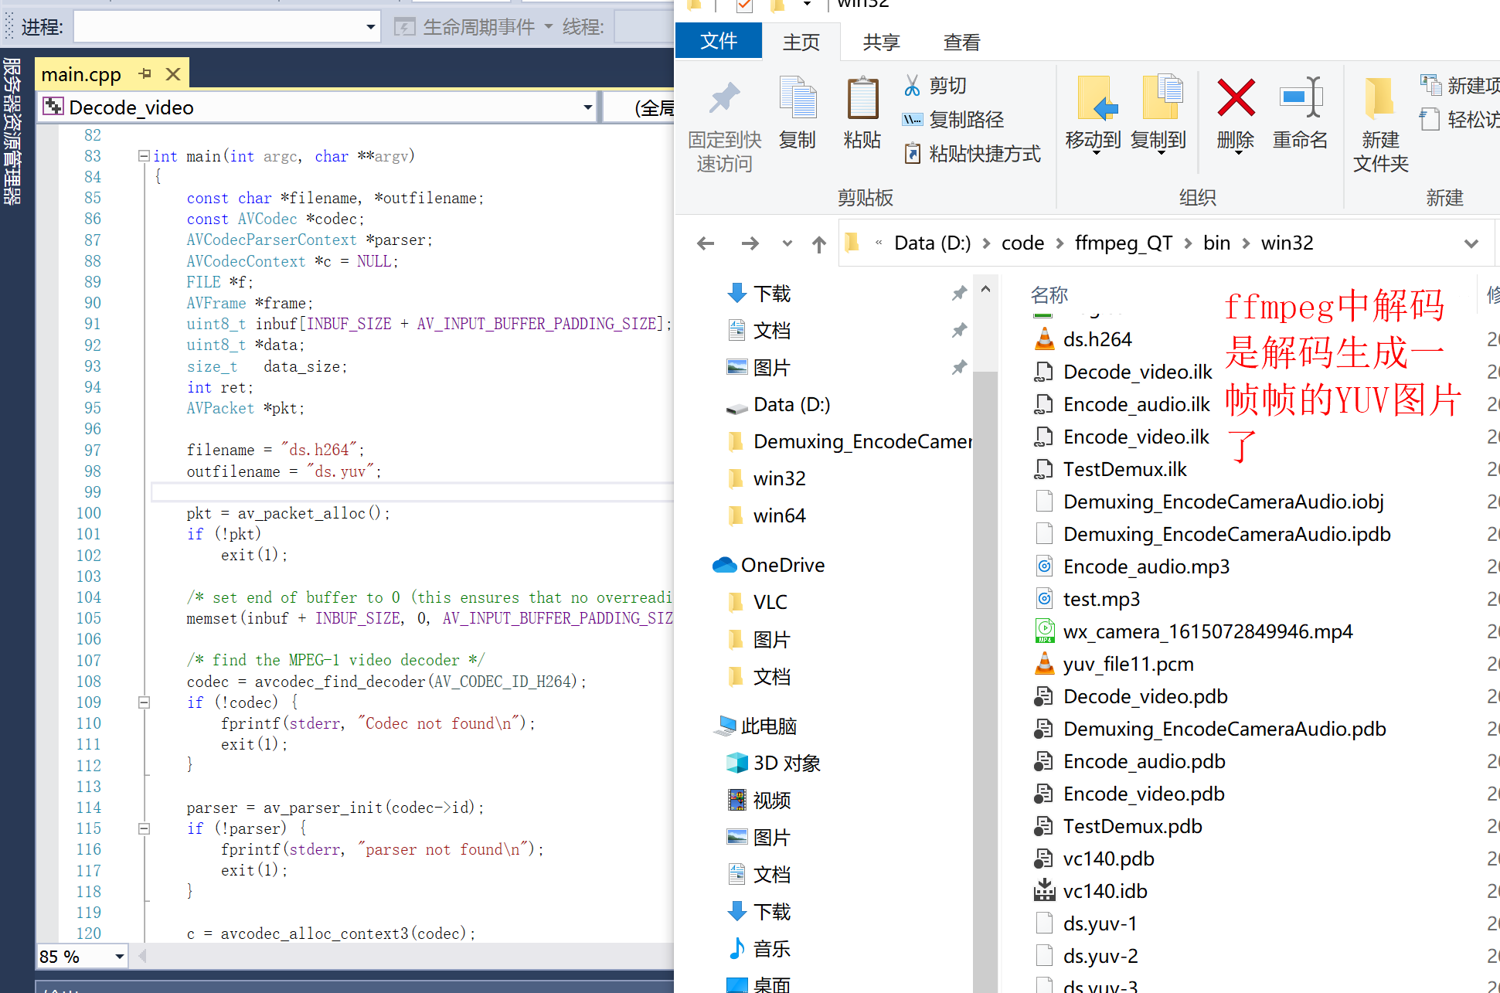Expand the address bar history dropdown

coord(1471,243)
